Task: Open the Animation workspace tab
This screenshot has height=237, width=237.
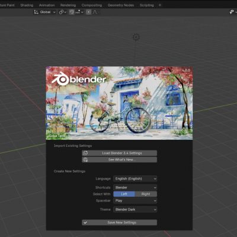Action: pyautogui.click(x=47, y=5)
